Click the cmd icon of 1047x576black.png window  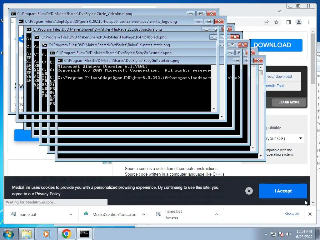37,37
